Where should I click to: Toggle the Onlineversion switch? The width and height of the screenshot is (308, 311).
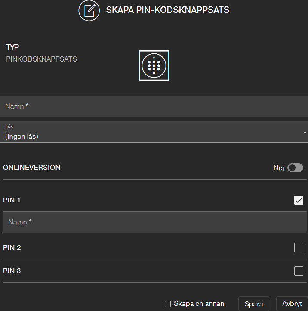point(295,168)
